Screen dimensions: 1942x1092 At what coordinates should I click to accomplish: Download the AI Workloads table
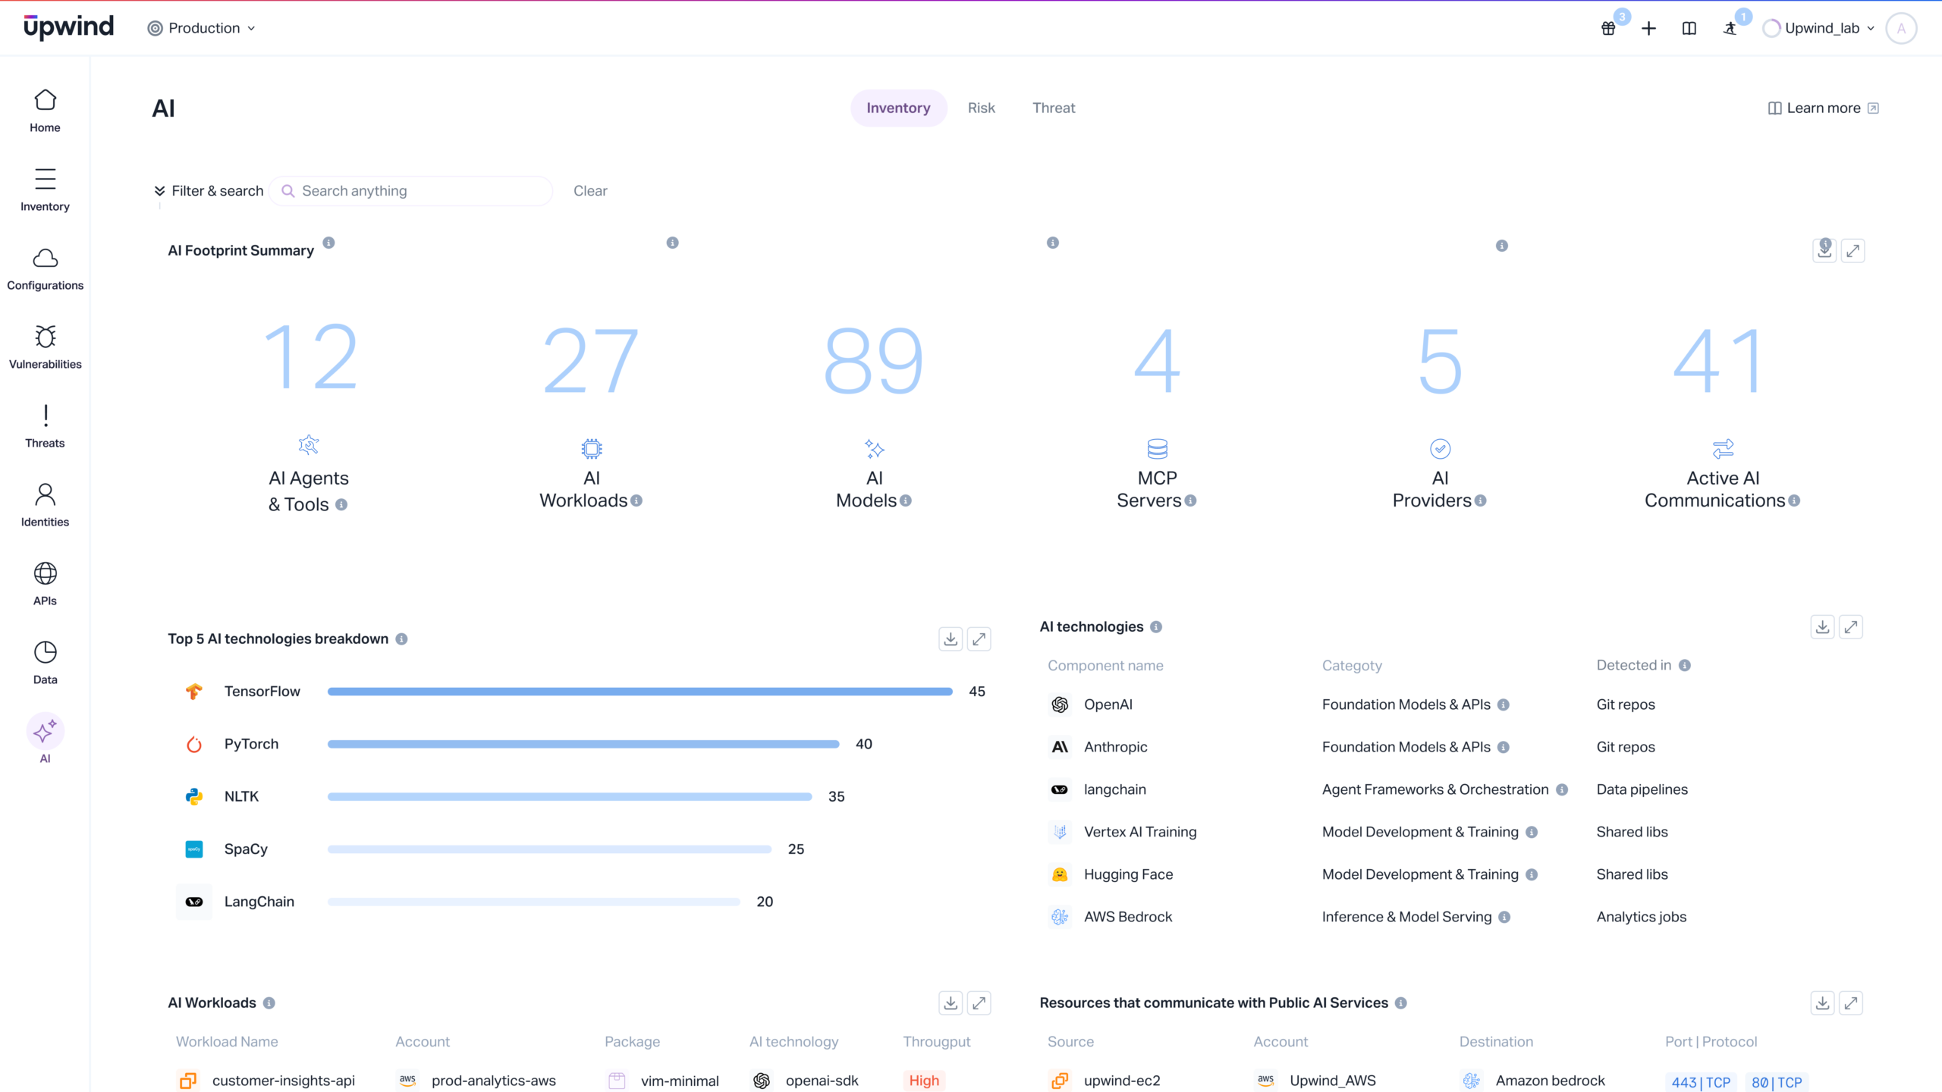pos(951,1003)
